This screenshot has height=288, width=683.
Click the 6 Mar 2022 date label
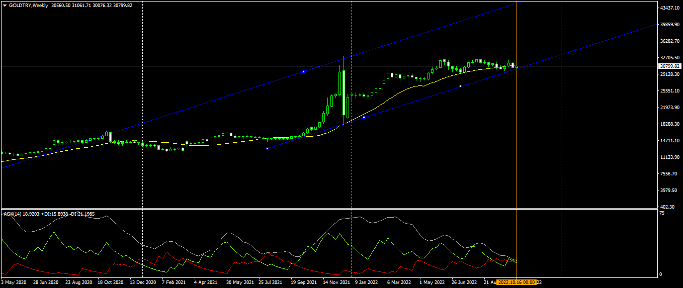click(399, 282)
